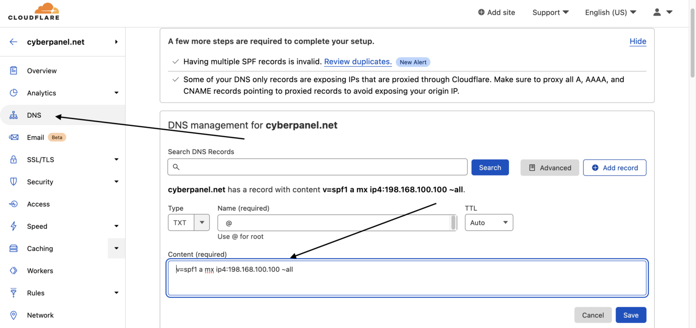
Task: Click the Search DNS Records field
Action: [x=317, y=167]
